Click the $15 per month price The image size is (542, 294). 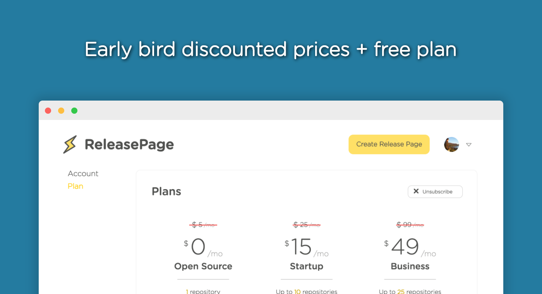tap(307, 248)
